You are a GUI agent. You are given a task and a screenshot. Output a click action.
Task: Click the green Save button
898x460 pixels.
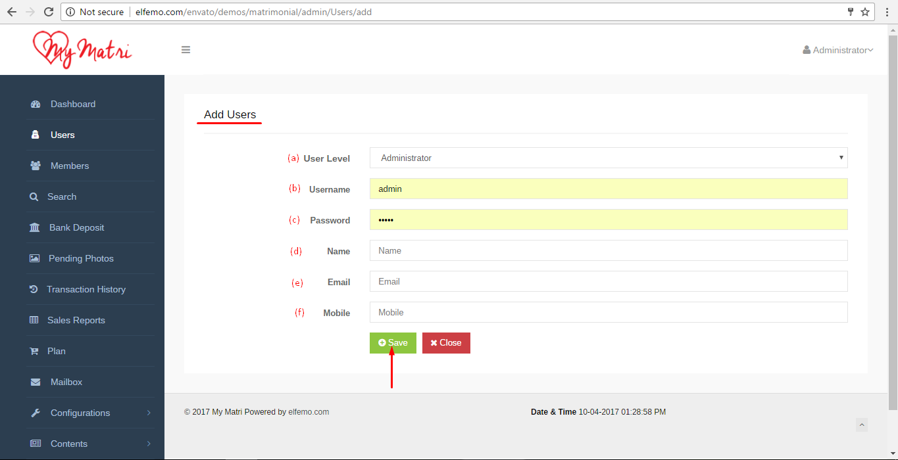(x=393, y=342)
